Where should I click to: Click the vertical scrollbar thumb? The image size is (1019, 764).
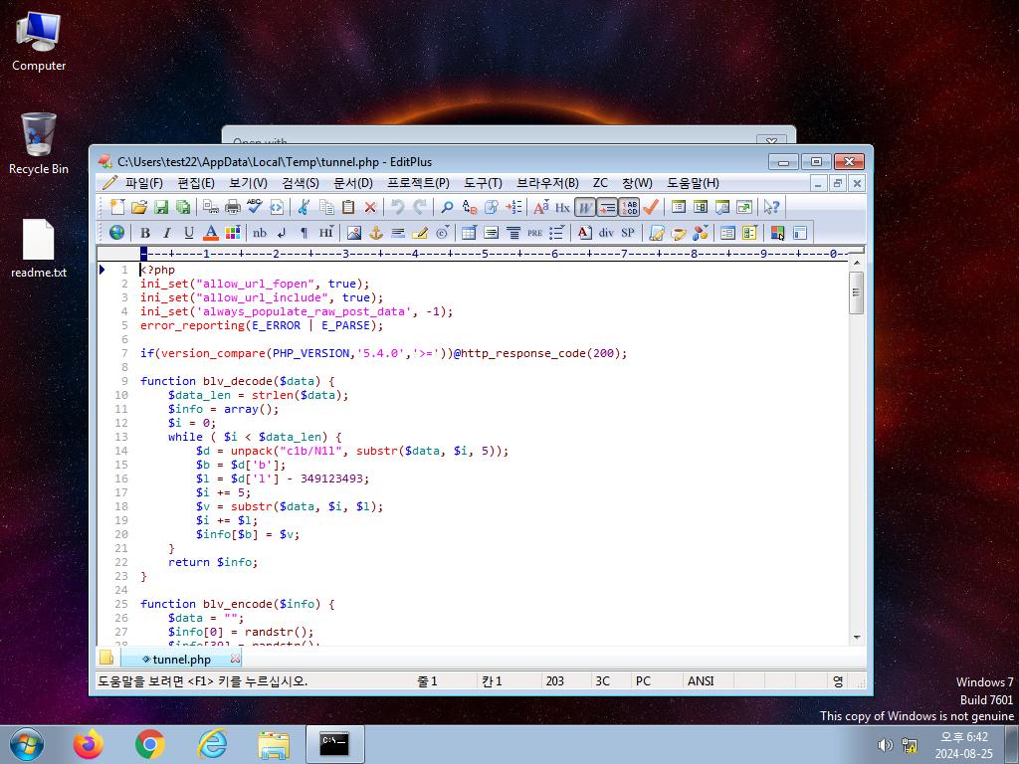click(856, 292)
